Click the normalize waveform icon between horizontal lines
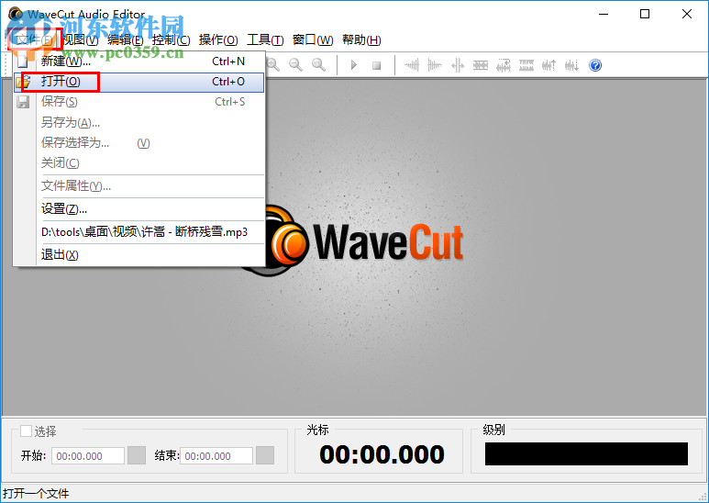 481,65
